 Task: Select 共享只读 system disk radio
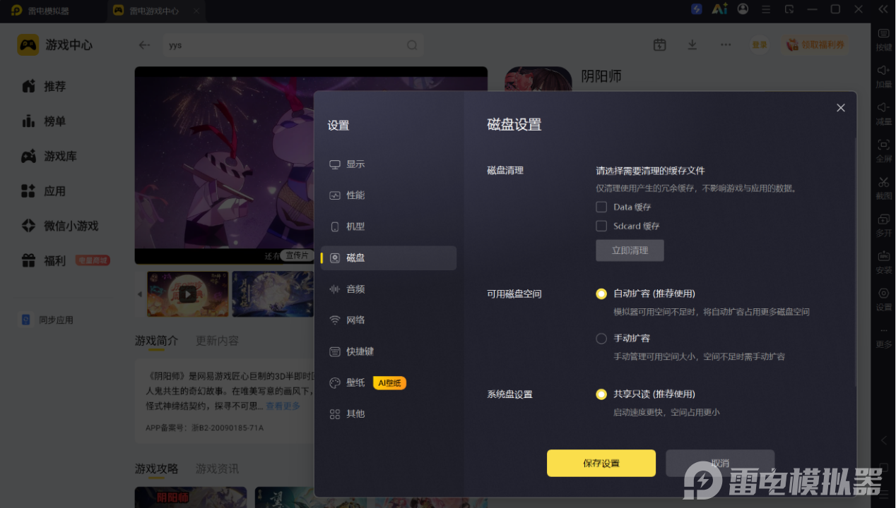[601, 394]
